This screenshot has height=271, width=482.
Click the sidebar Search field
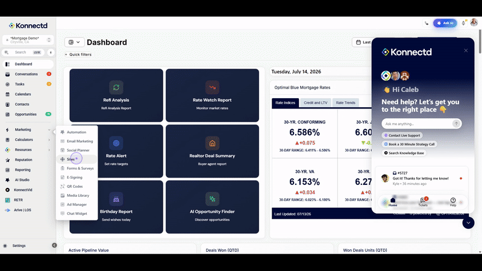pos(23,52)
